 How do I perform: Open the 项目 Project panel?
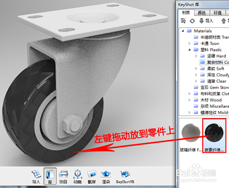pos(63,177)
